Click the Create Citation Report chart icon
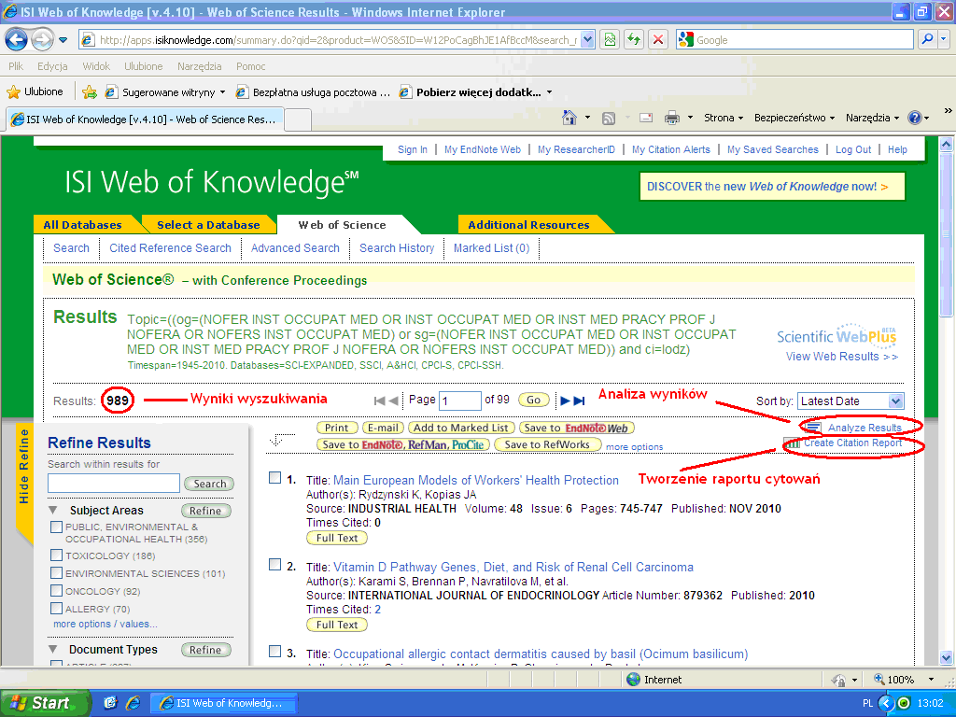956x717 pixels. [792, 443]
